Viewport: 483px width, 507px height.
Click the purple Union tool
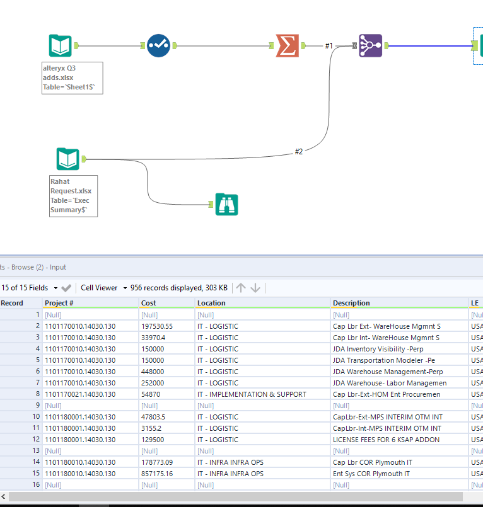click(370, 45)
